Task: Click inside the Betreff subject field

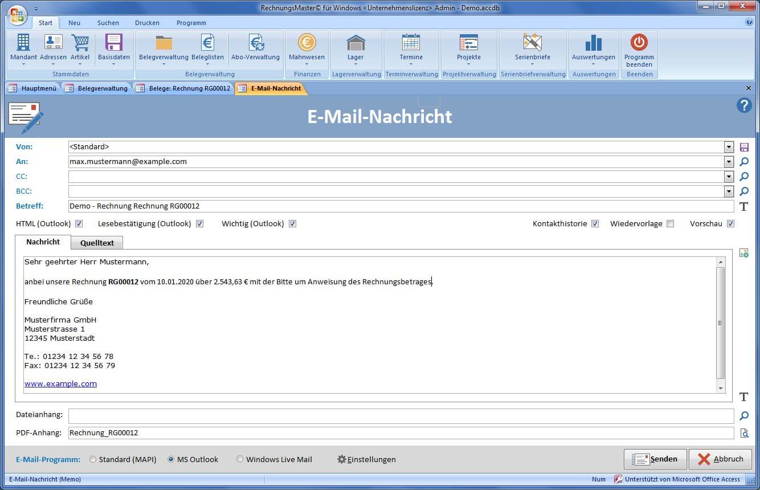Action: 399,206
